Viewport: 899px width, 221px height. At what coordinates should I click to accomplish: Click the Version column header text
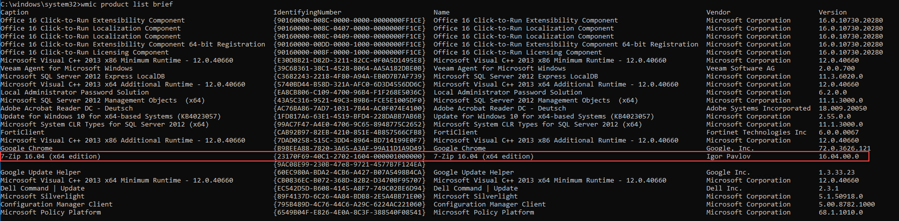click(x=833, y=12)
